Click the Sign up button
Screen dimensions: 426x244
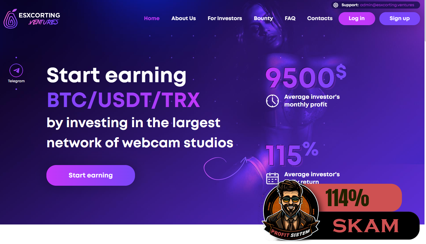pyautogui.click(x=399, y=18)
